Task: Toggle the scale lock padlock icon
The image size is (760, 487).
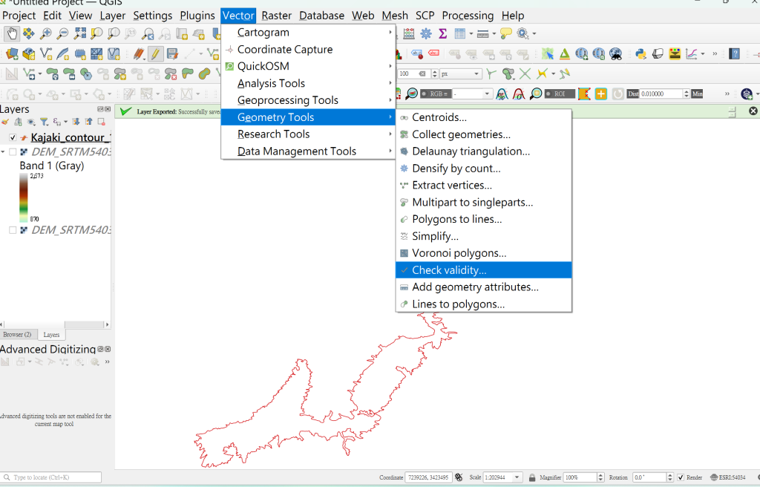Action: 532,477
